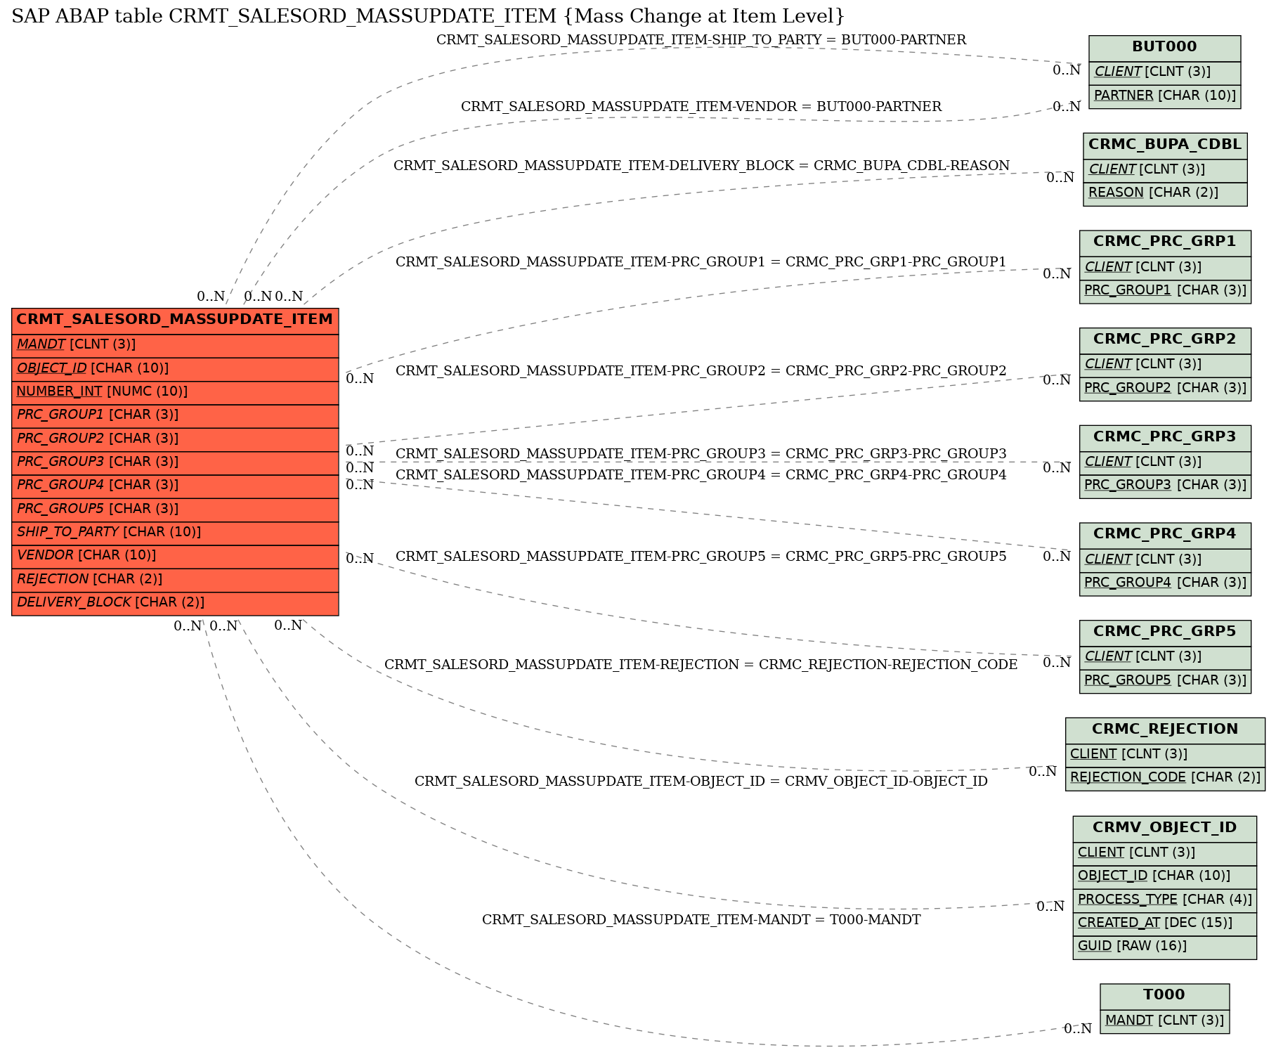The height and width of the screenshot is (1050, 1276).
Task: Select REJECTION [CHAR (2)] in main table
Action: click(175, 580)
